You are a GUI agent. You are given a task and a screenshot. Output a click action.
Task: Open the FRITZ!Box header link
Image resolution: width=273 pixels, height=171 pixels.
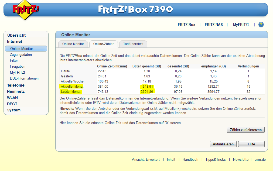coord(186,25)
